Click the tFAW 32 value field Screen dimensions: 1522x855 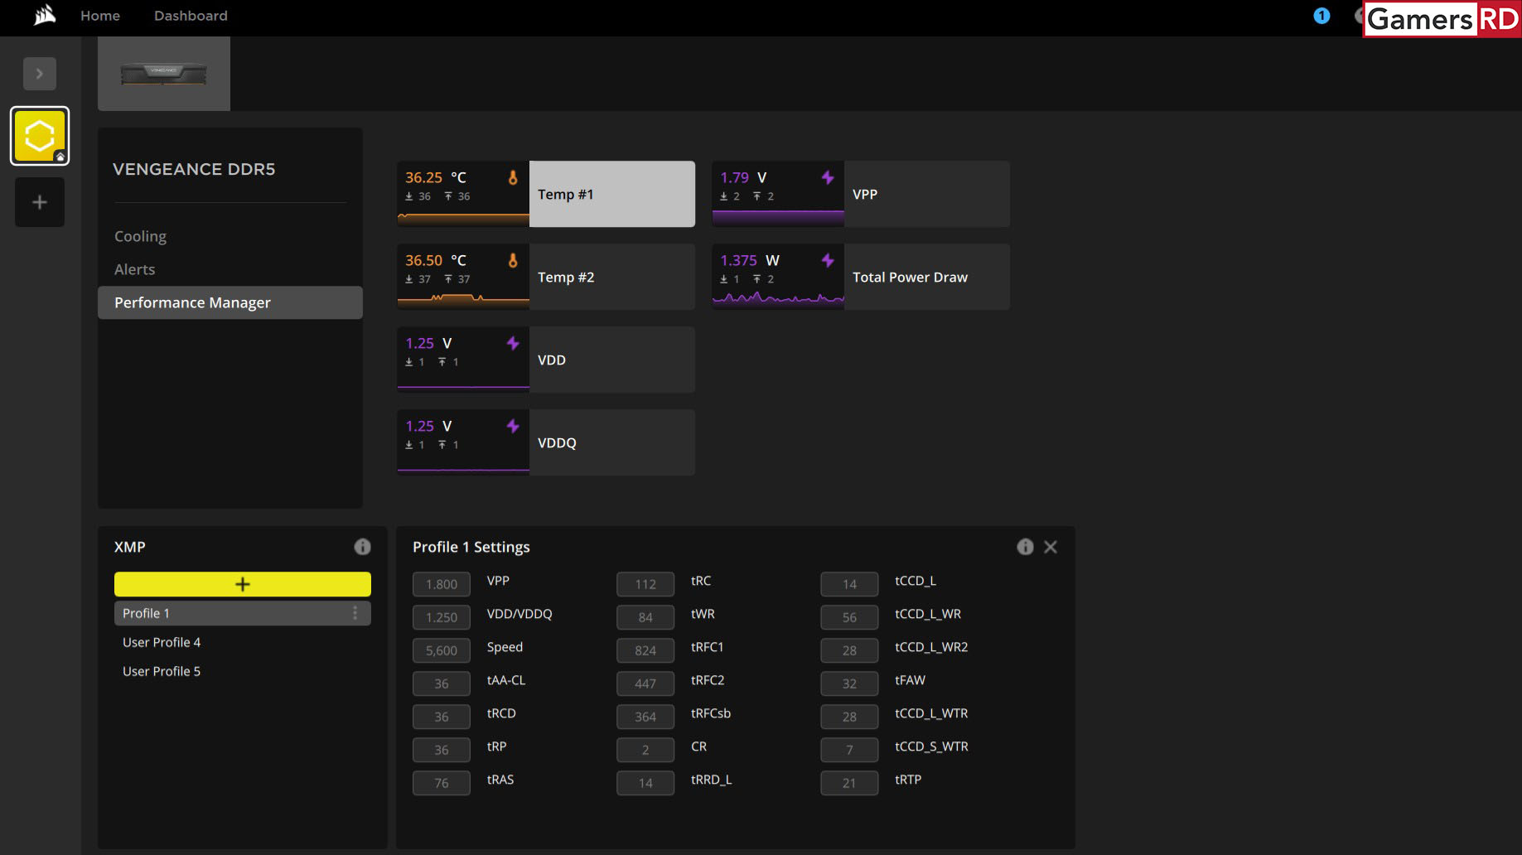849,684
